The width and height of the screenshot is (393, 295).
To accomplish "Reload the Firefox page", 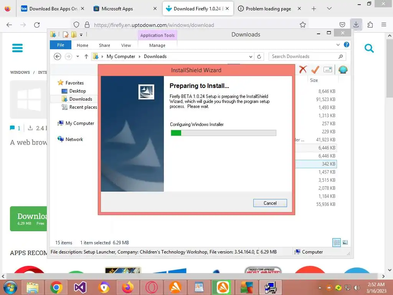I will pyautogui.click(x=37, y=25).
